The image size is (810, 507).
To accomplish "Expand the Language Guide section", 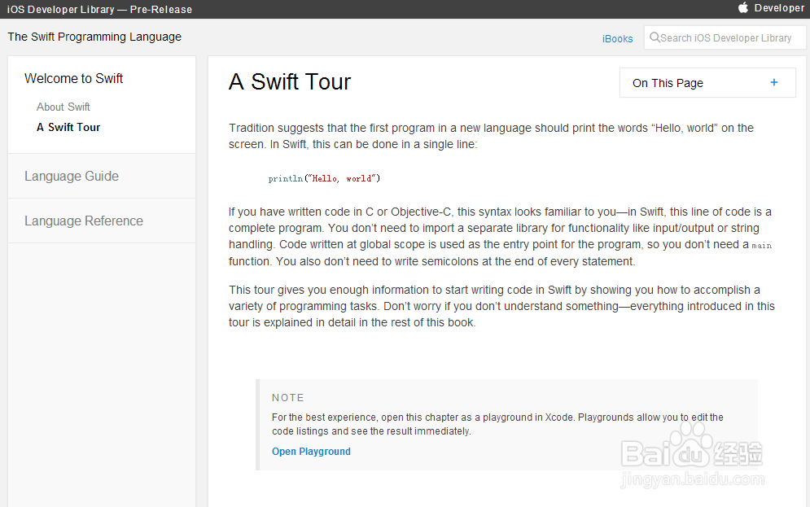I will [72, 176].
